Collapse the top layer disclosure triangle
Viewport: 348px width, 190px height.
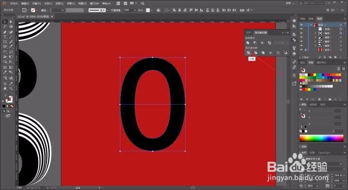point(311,25)
